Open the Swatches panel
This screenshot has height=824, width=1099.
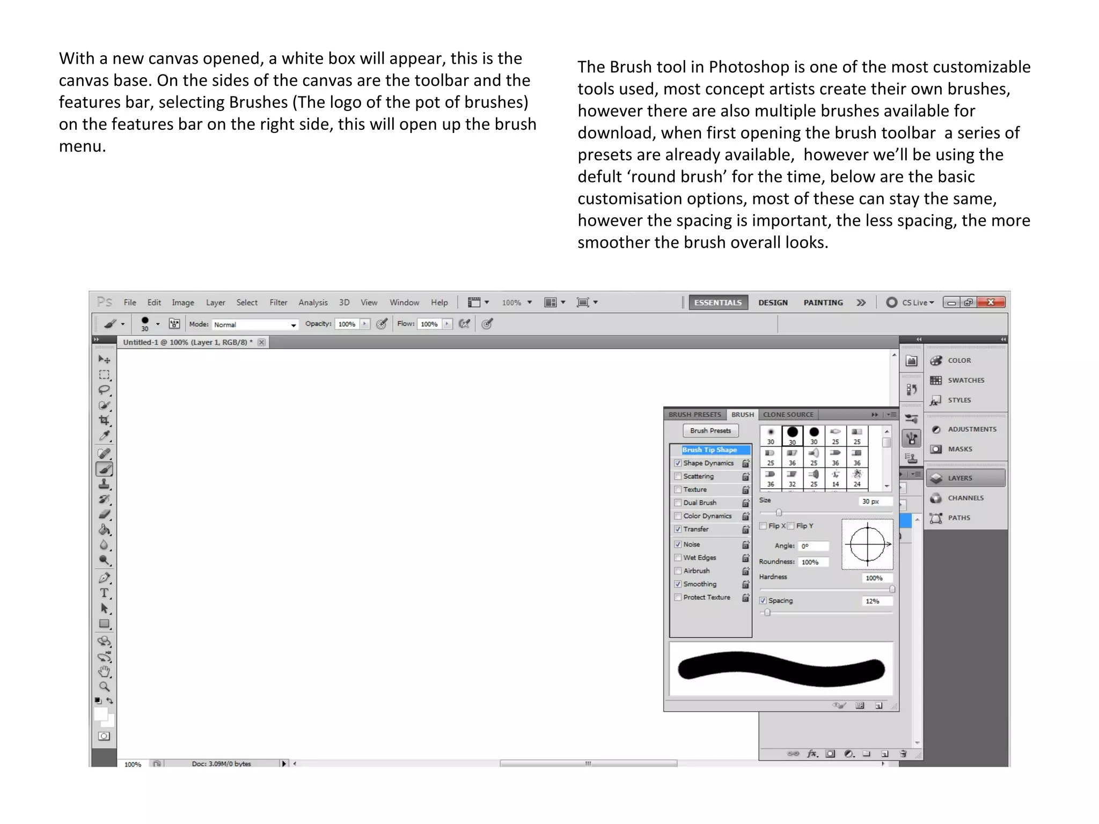coord(965,380)
